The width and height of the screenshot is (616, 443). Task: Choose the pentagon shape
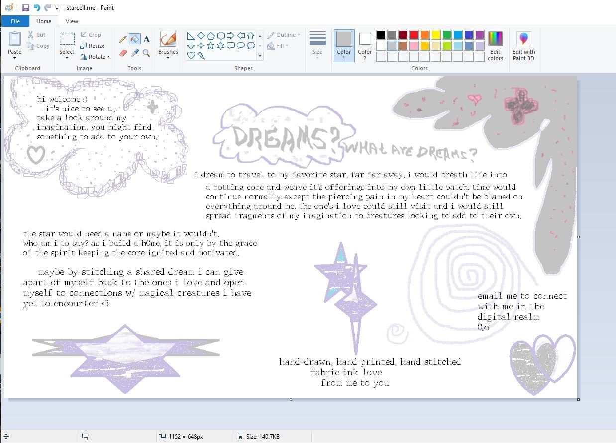[210, 36]
